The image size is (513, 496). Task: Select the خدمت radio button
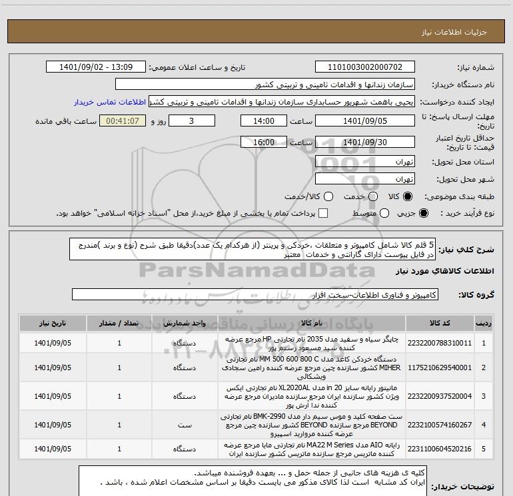[373, 196]
